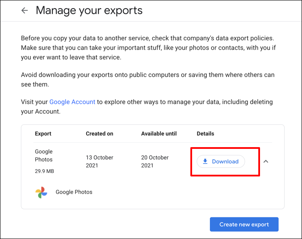Click the paragraph about data export policies

(x=147, y=47)
